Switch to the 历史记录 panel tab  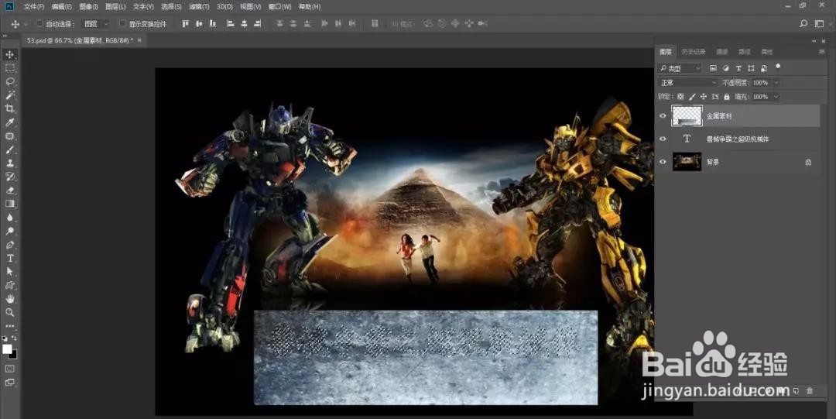693,52
